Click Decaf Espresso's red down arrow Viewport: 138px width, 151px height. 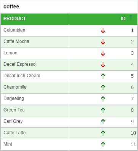(103, 65)
